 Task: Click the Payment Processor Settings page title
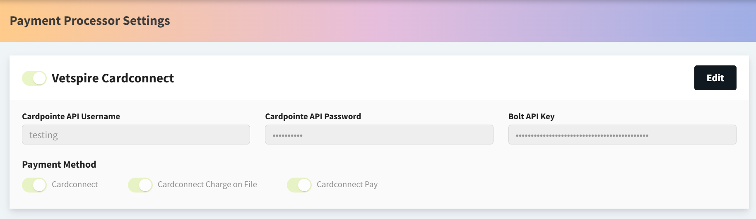tap(90, 21)
